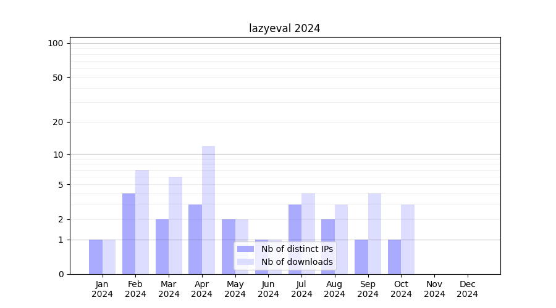The height and width of the screenshot is (308, 556).
Task: Select the March distinct IPs bar
Action: click(x=162, y=246)
